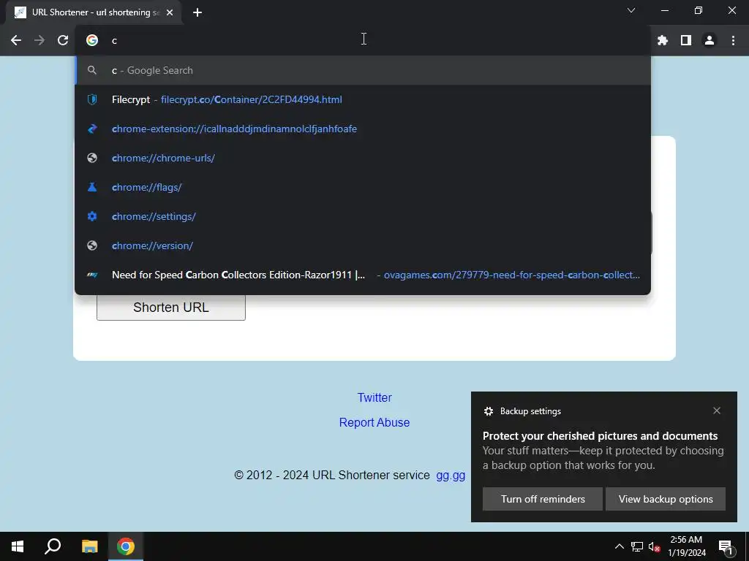Screen dimensions: 749x561
Task: Follow the gg.gg footer link
Action: tap(451, 476)
